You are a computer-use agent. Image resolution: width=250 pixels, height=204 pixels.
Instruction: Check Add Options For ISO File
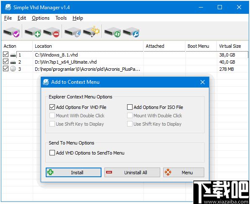[x=130, y=107]
